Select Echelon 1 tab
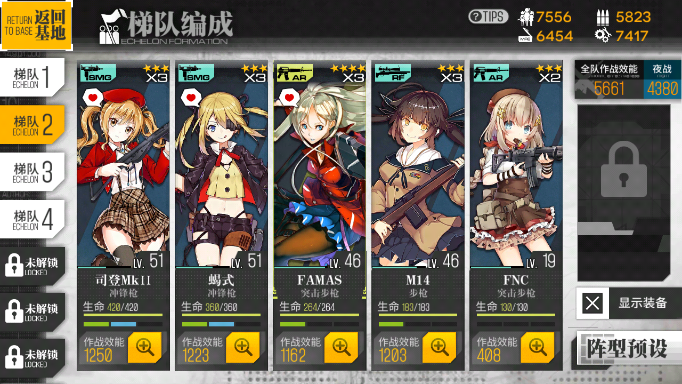The image size is (682, 384). tap(33, 77)
